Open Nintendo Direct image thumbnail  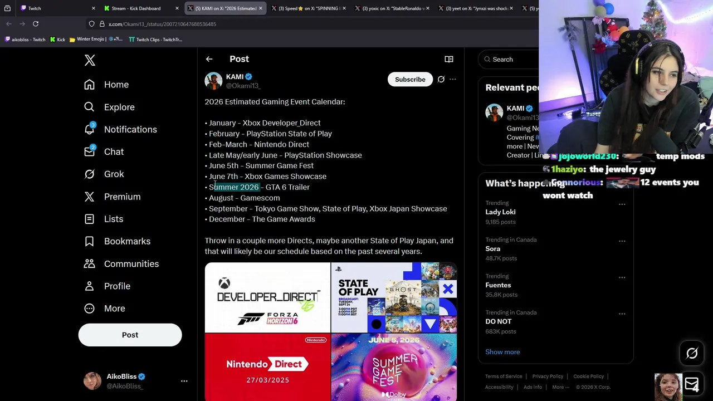pyautogui.click(x=267, y=368)
